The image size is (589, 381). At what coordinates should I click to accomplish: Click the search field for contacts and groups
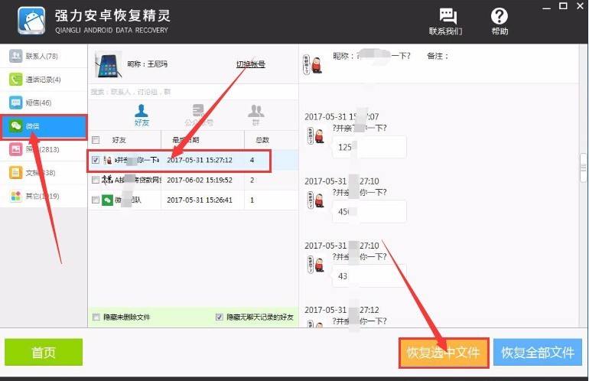[193, 92]
